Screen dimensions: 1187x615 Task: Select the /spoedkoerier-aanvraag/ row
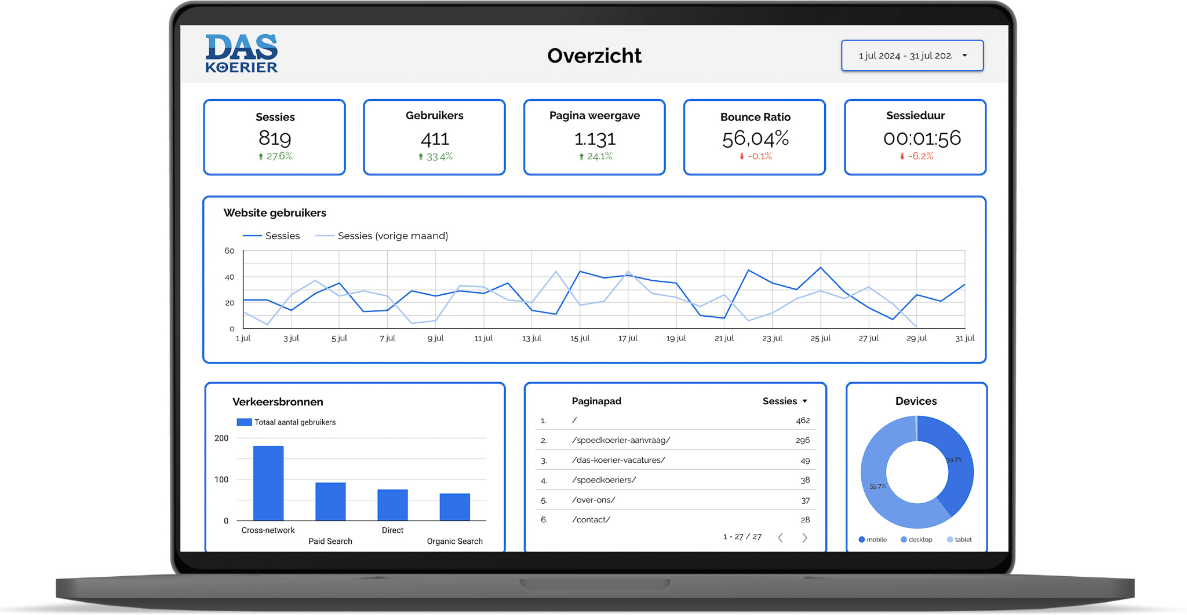click(675, 440)
